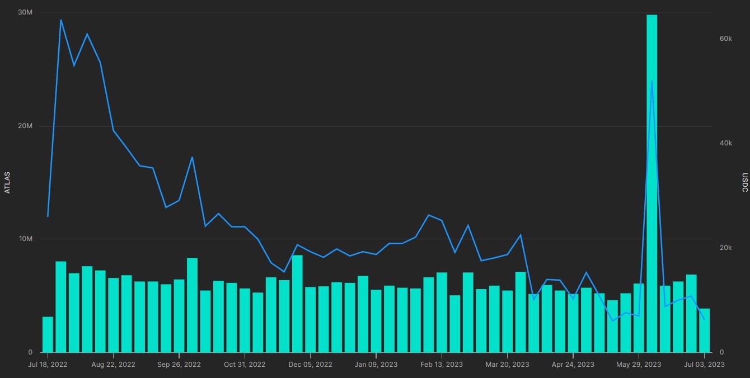Screen dimensions: 750x378
Task: Select the Aug 22, 2022 x-axis date label
Action: (x=113, y=365)
